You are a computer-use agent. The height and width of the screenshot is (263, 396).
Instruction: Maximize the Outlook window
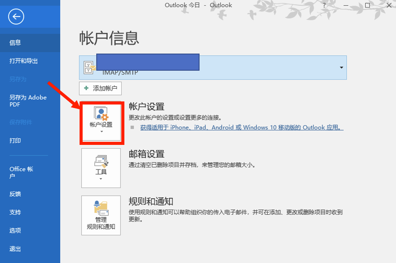pos(367,5)
